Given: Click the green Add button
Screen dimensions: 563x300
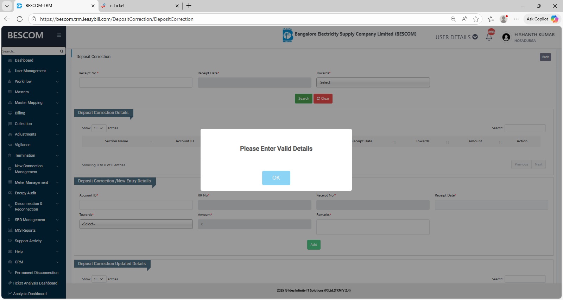Looking at the screenshot, I should pyautogui.click(x=314, y=245).
